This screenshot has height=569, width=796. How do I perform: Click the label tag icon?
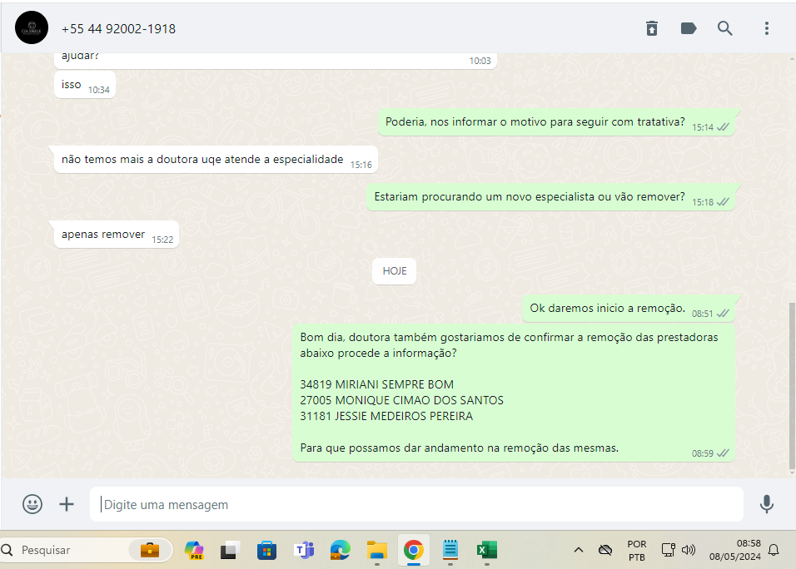689,28
